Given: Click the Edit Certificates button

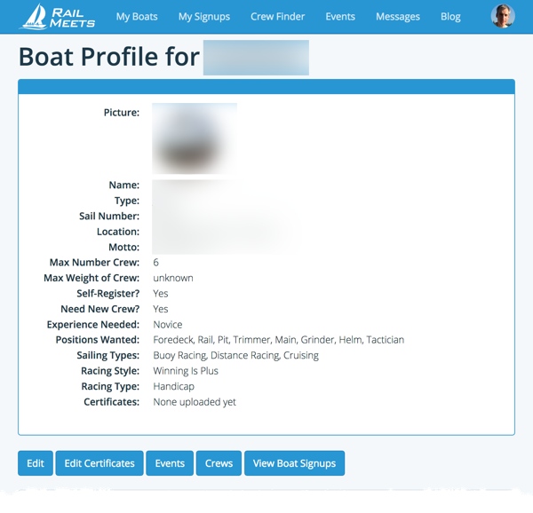Looking at the screenshot, I should pyautogui.click(x=99, y=463).
